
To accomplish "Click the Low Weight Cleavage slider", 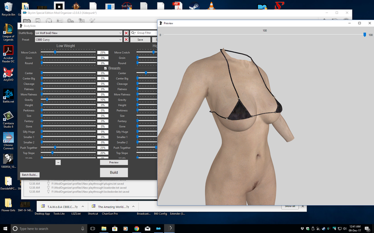I will pos(68,84).
